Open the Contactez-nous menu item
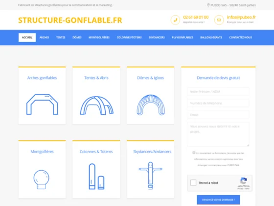Image resolution: width=274 pixels, height=206 pixels. [240, 37]
